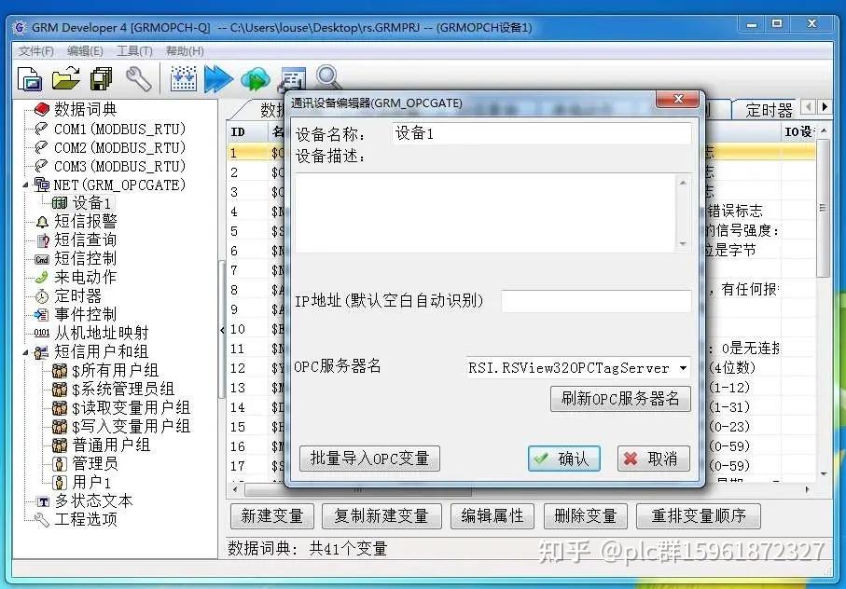This screenshot has height=589, width=846.
Task: Open the 文件(F) menu
Action: tap(35, 50)
